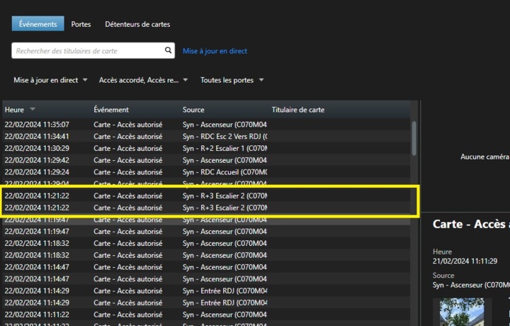Image resolution: width=510 pixels, height=326 pixels.
Task: Open the Détenteurs de cartes tab
Action: (137, 24)
